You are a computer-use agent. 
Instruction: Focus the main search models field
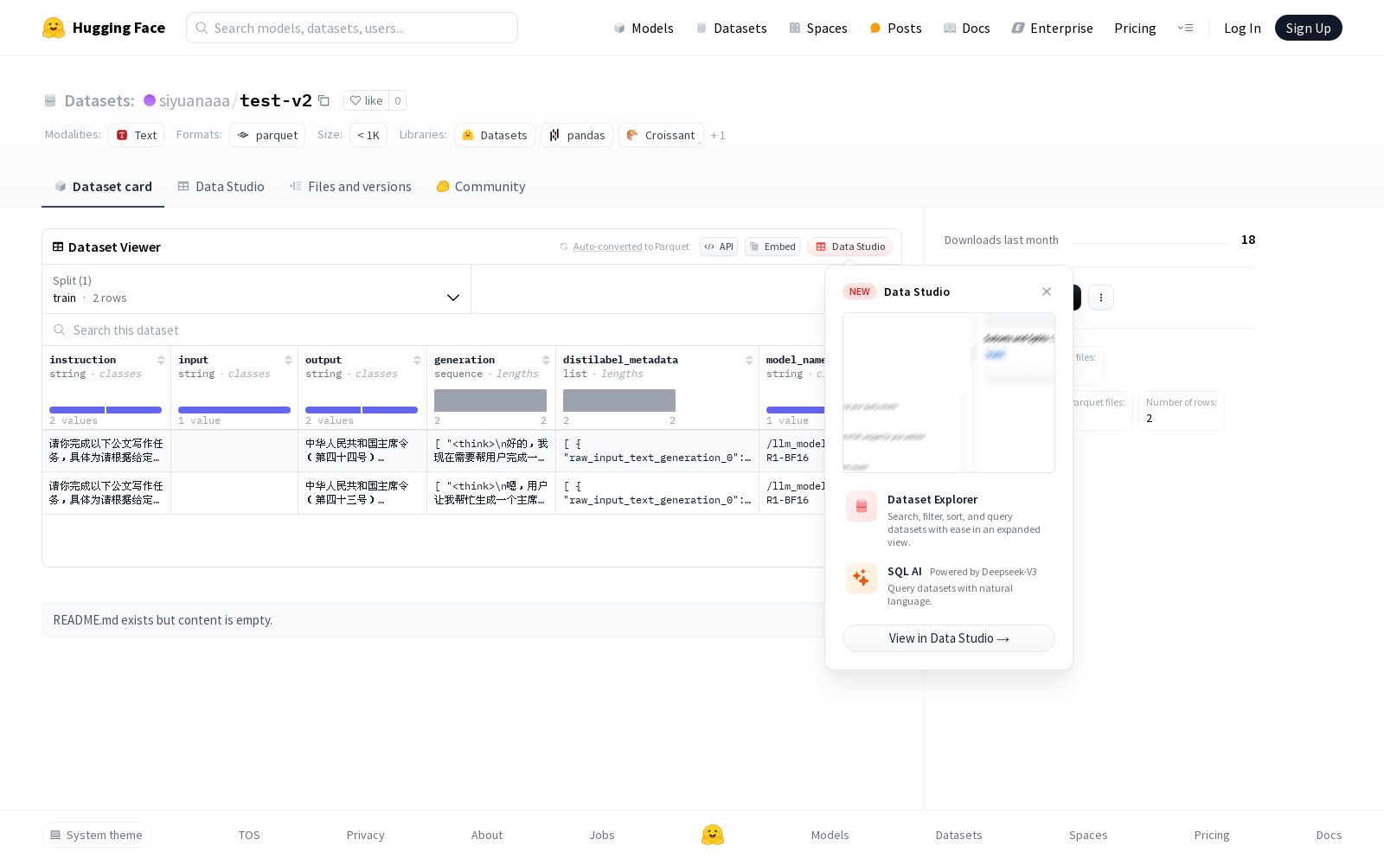(x=352, y=28)
